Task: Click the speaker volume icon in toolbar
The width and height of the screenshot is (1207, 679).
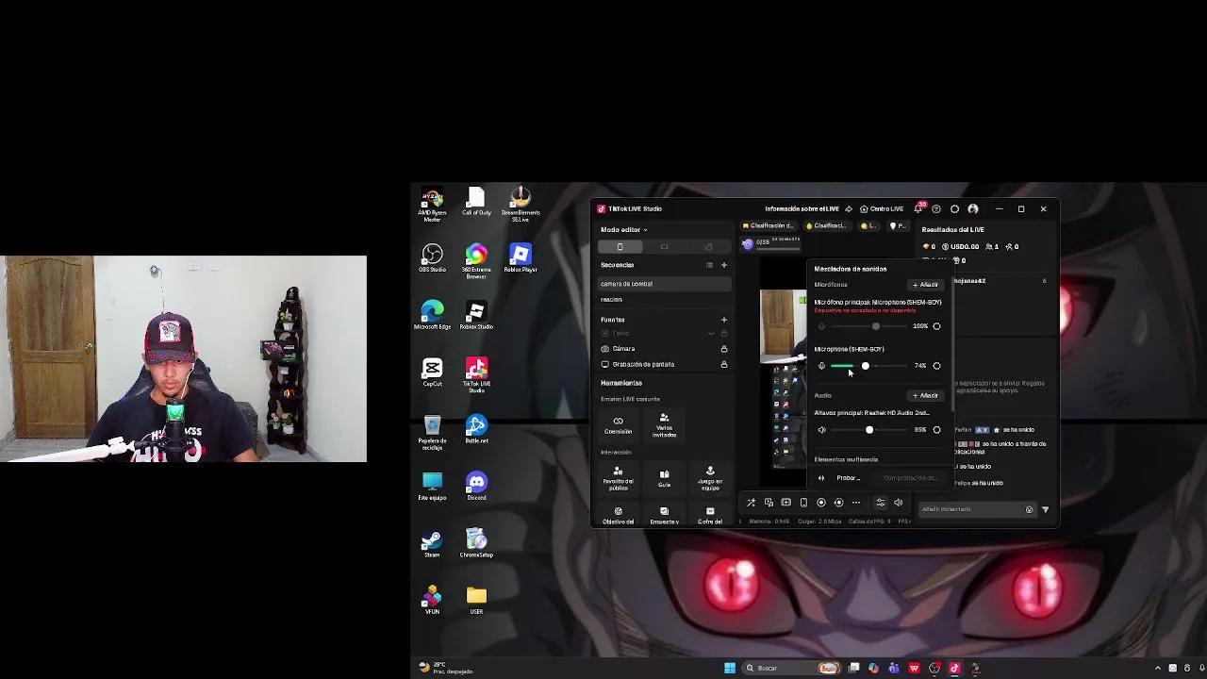Action: (x=898, y=503)
